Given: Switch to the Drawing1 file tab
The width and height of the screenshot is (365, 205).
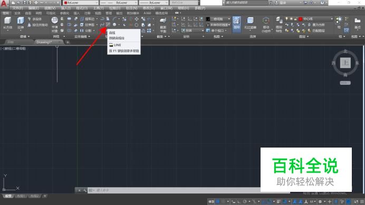Looking at the screenshot, I should click(x=44, y=42).
